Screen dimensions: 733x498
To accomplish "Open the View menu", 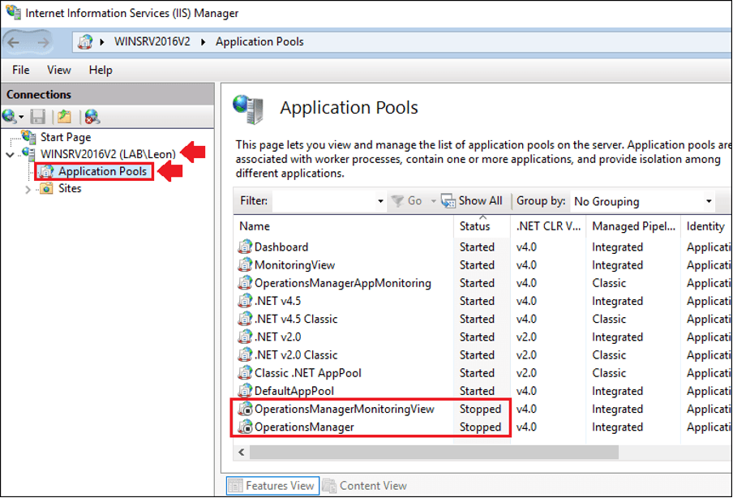I will click(x=58, y=70).
